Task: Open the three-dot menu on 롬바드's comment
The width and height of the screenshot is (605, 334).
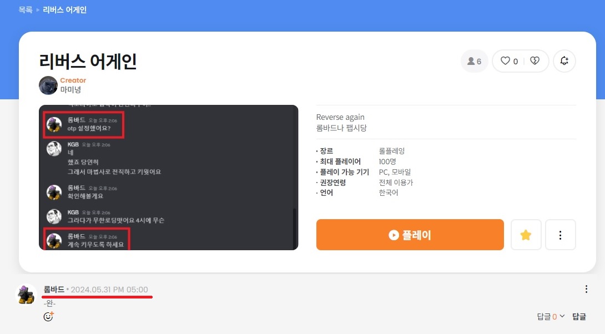Action: tap(586, 289)
